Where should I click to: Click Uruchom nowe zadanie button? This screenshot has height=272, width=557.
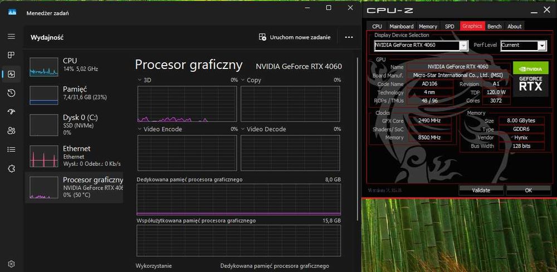pos(296,37)
